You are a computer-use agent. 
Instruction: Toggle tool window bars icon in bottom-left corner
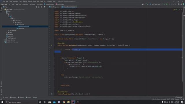[1, 99]
